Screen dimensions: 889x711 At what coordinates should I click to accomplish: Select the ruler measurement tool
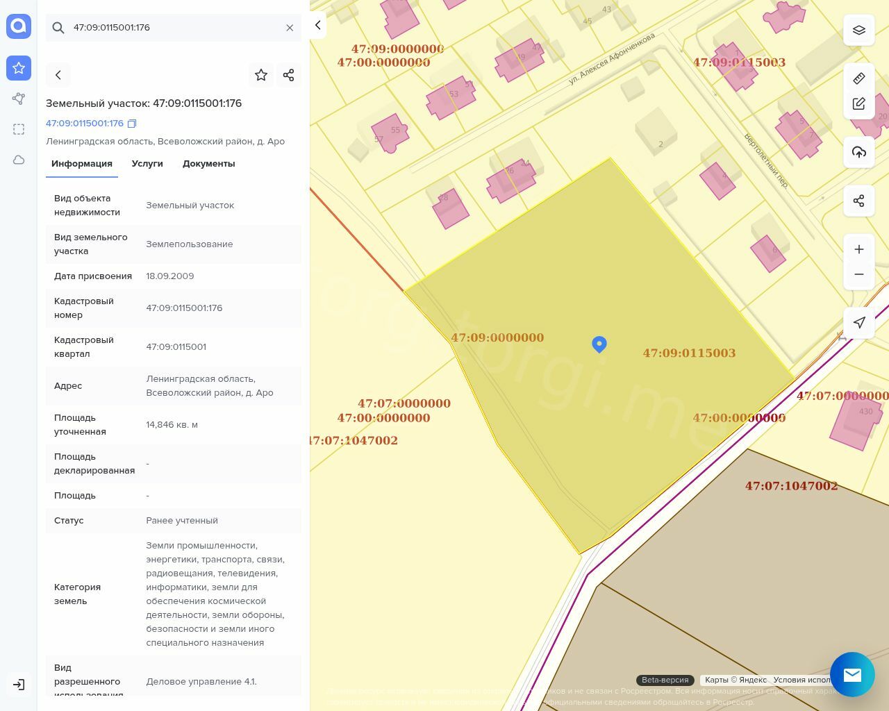[858, 78]
